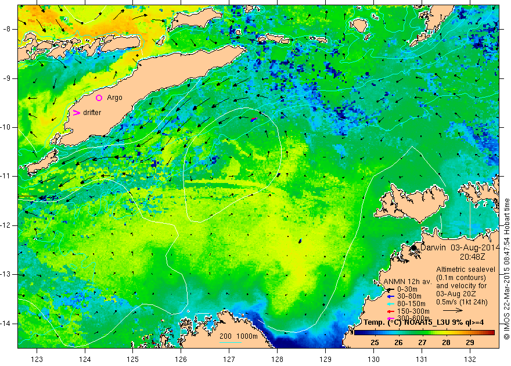The image size is (511, 366).
Task: Click colorbar tick label 26
Action: tap(398, 343)
